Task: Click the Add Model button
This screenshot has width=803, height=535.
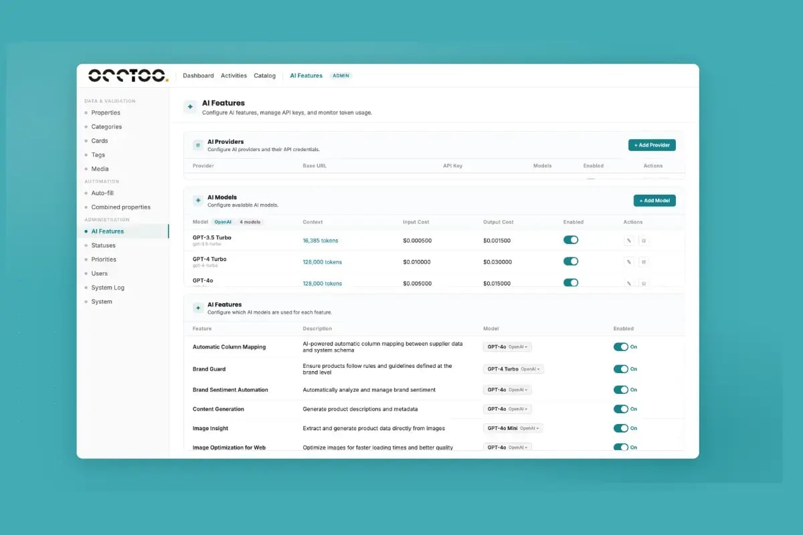Action: (x=654, y=201)
